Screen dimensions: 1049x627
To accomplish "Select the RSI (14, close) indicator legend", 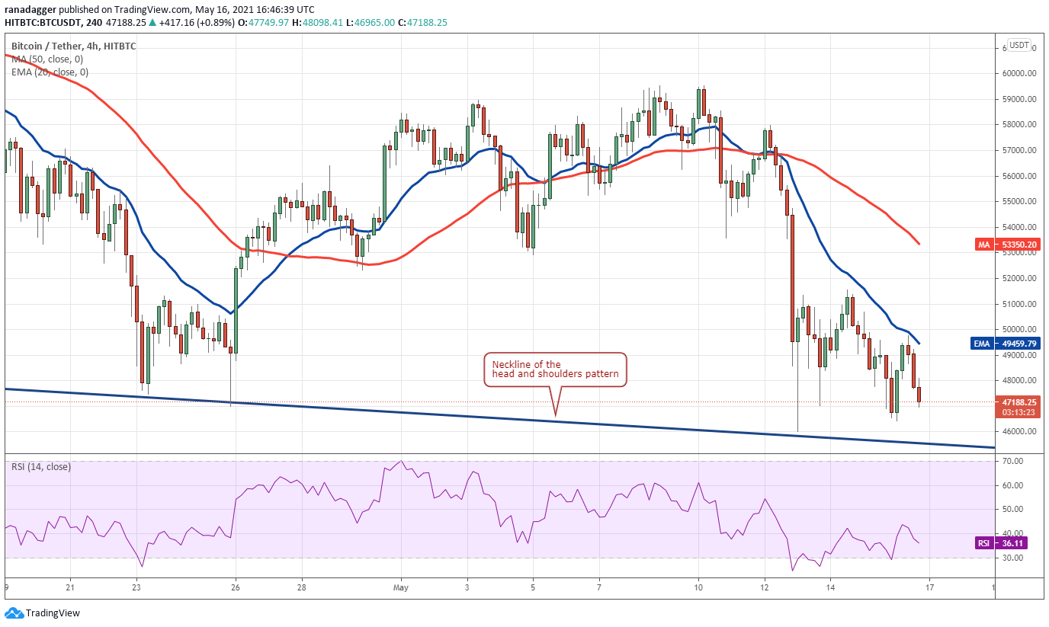I will coord(40,466).
